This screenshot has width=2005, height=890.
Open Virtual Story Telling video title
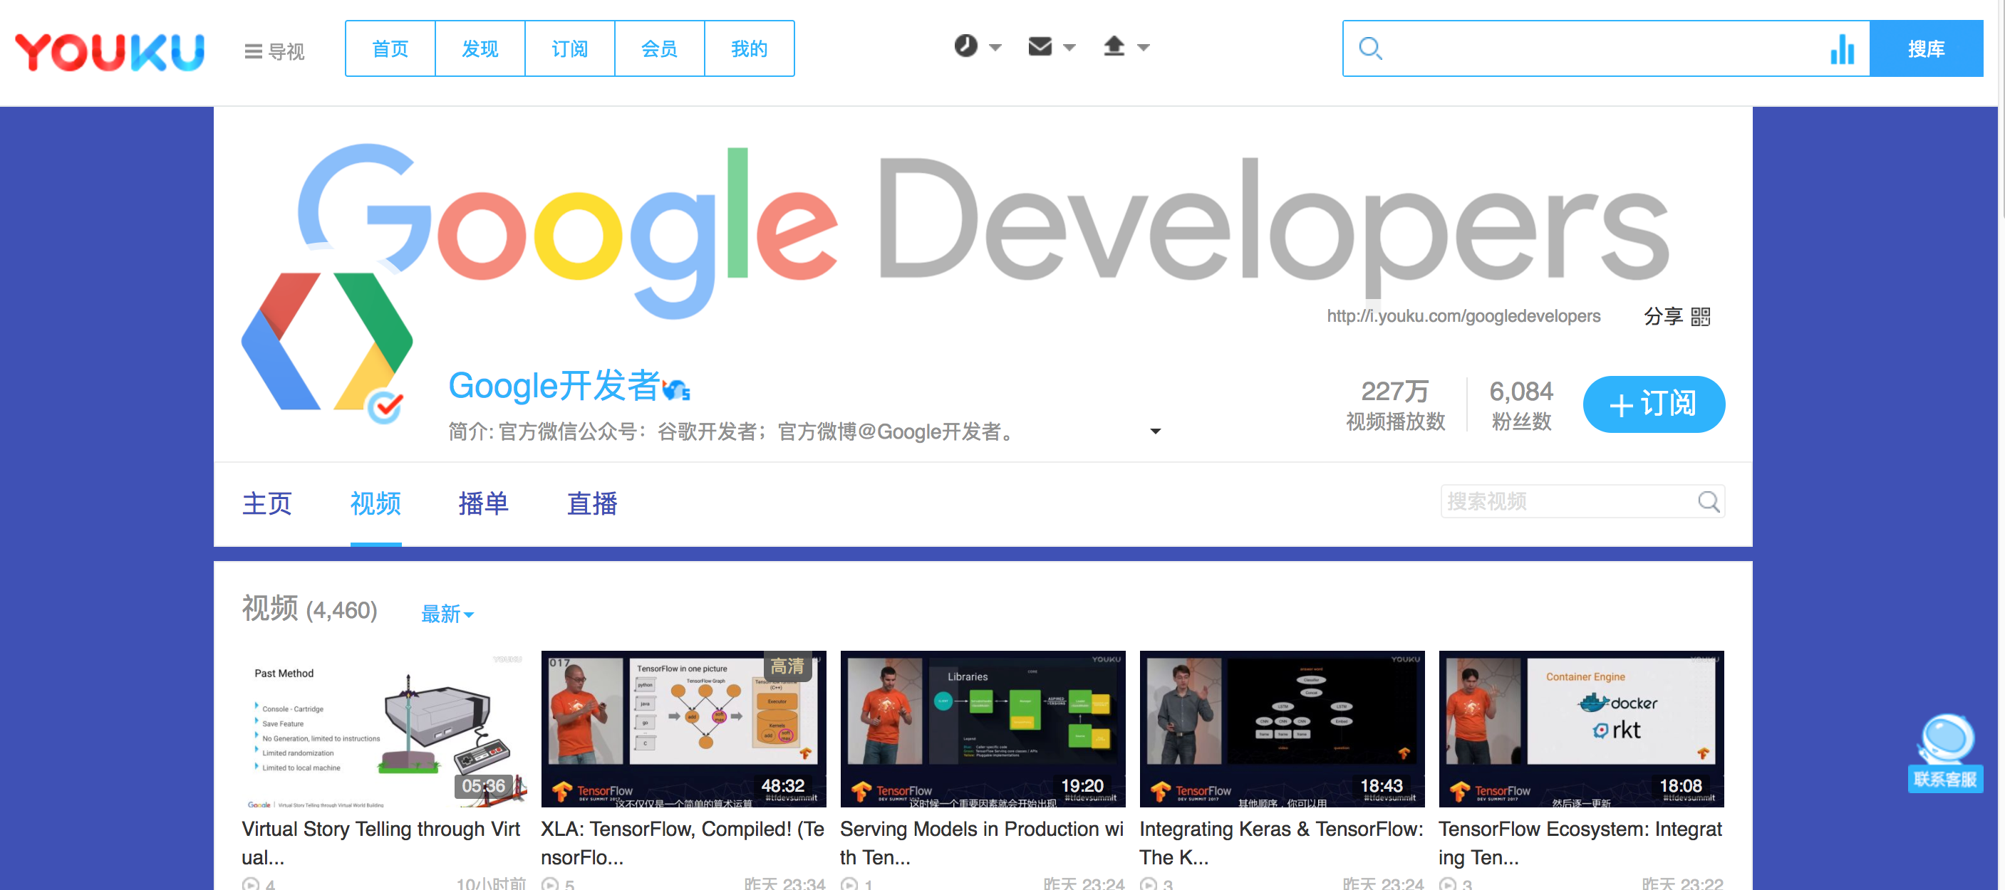tap(380, 842)
